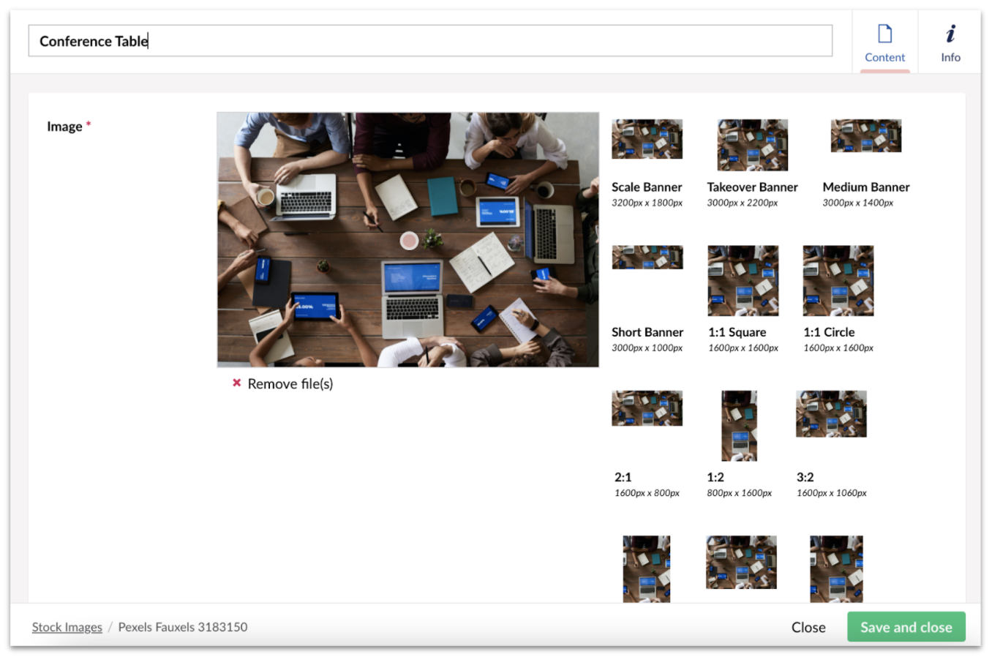The width and height of the screenshot is (992, 657).
Task: Select the Takeover Banner crop thumbnail
Action: (752, 145)
